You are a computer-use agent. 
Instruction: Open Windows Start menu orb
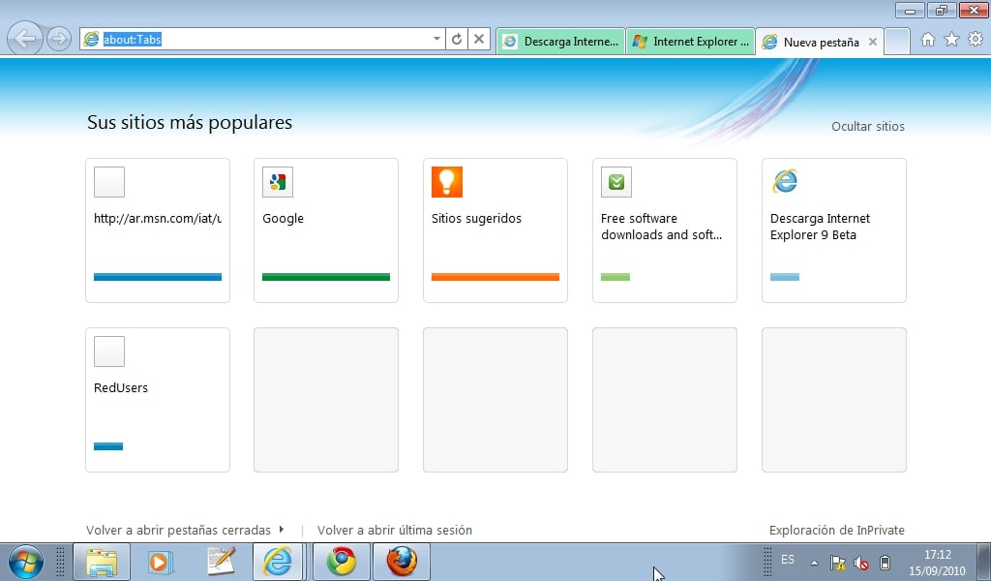(x=26, y=562)
